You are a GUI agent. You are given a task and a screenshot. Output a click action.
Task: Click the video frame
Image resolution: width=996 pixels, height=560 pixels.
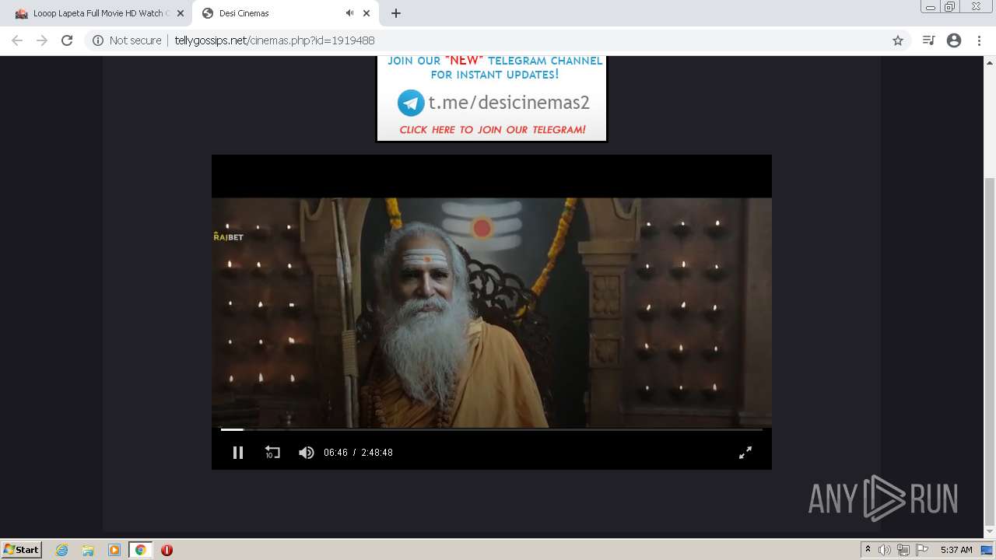(x=492, y=313)
